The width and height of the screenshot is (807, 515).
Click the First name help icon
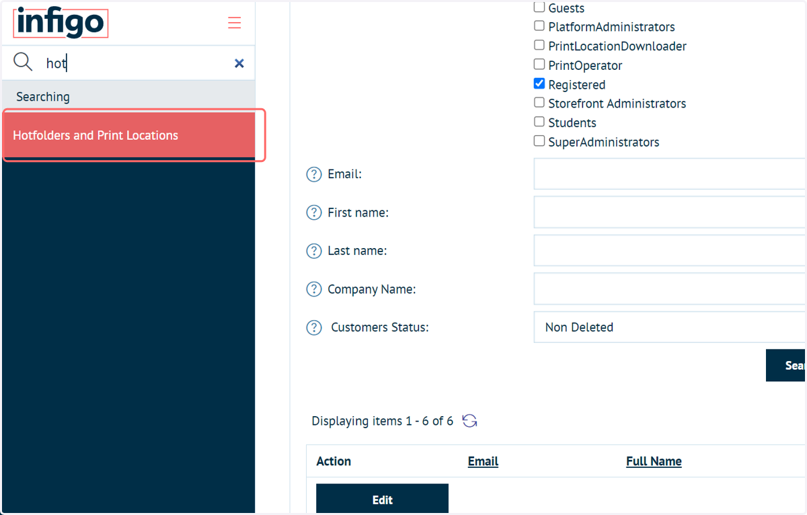[x=314, y=212]
